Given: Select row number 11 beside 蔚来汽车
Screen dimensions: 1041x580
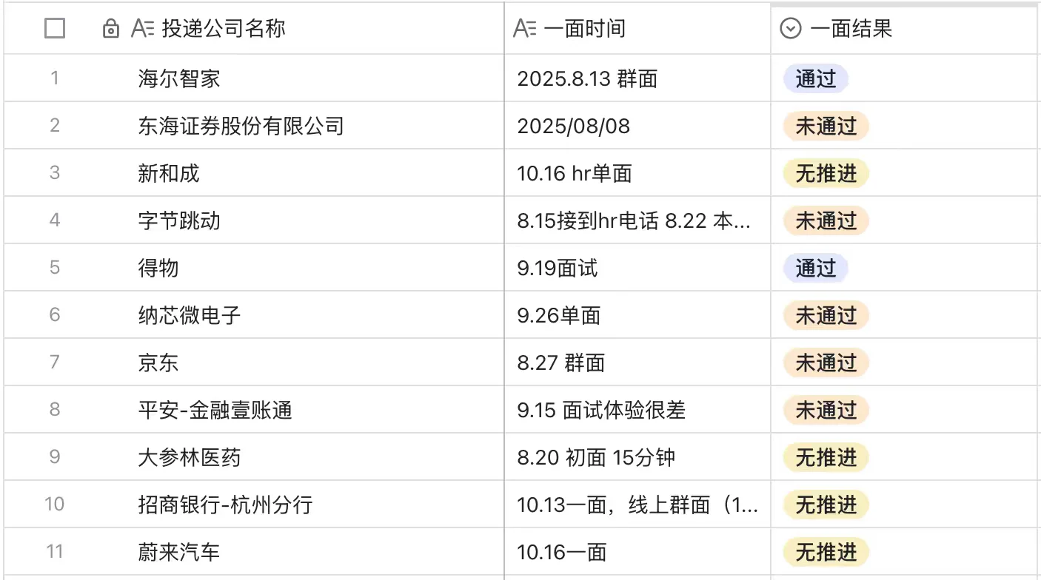Looking at the screenshot, I should 55,552.
